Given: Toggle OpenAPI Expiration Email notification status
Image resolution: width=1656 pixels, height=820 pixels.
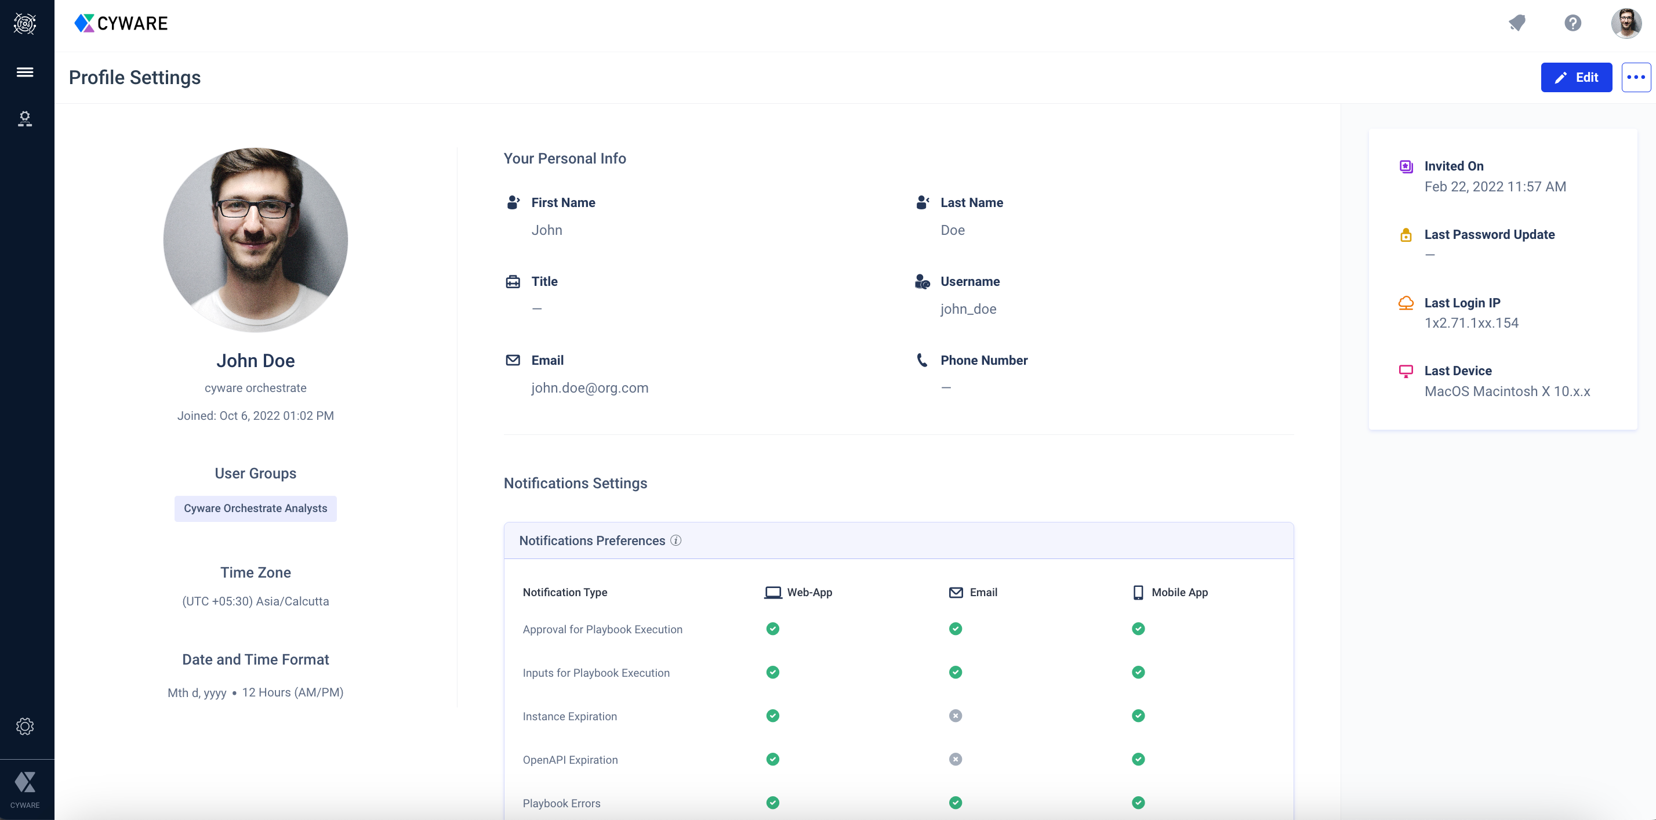Looking at the screenshot, I should pyautogui.click(x=956, y=760).
